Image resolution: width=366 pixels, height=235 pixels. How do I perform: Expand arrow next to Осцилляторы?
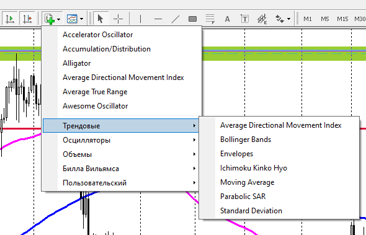pos(194,140)
